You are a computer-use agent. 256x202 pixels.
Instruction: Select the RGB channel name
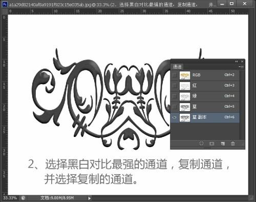197,75
